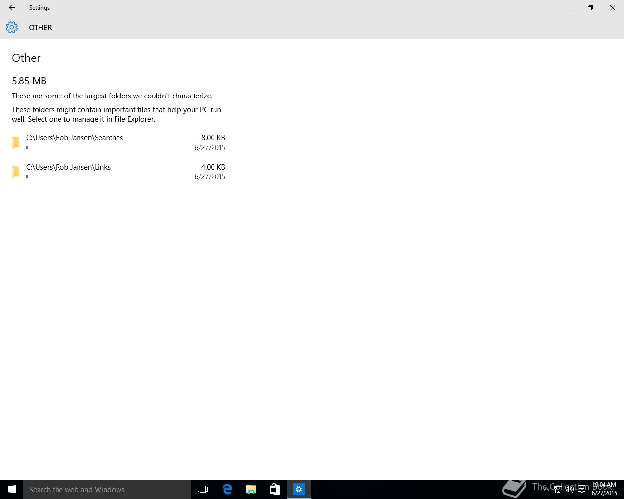The image size is (624, 499).
Task: Open the network tray icon
Action: (x=558, y=489)
